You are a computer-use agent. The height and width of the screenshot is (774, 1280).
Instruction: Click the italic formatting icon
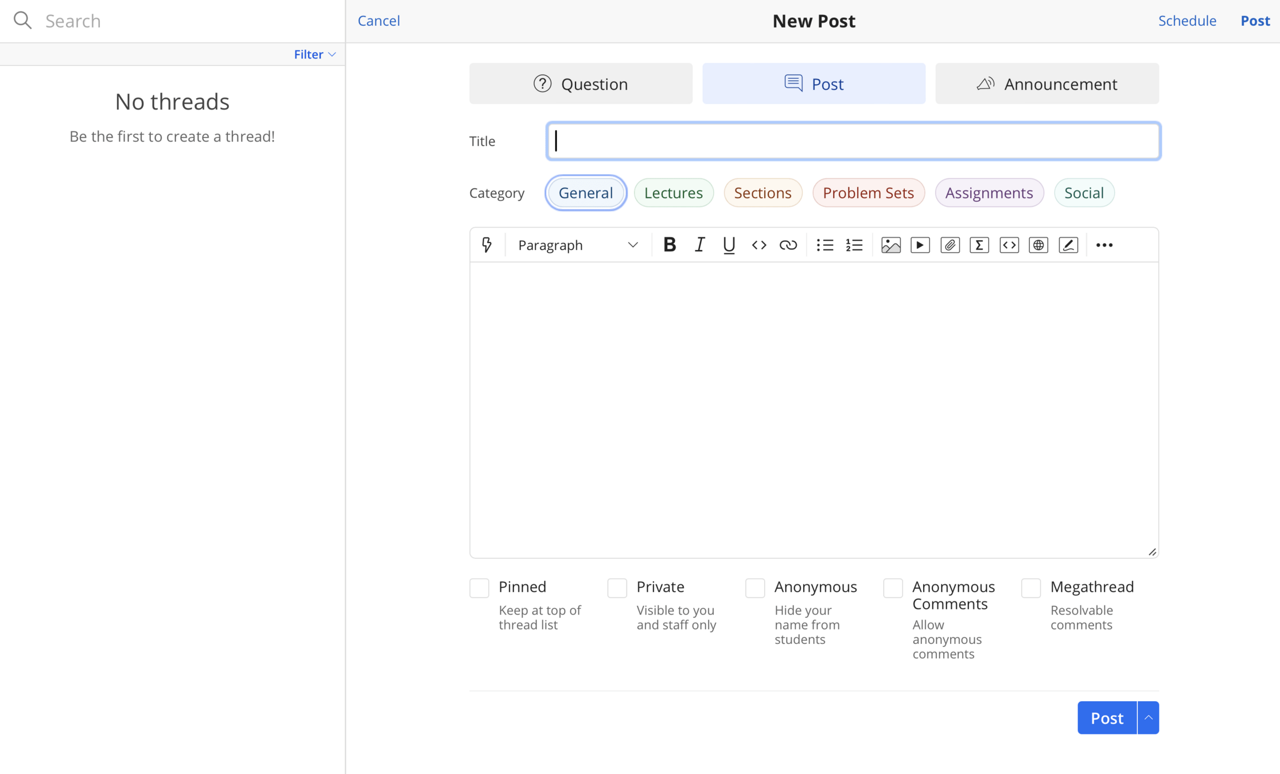699,245
